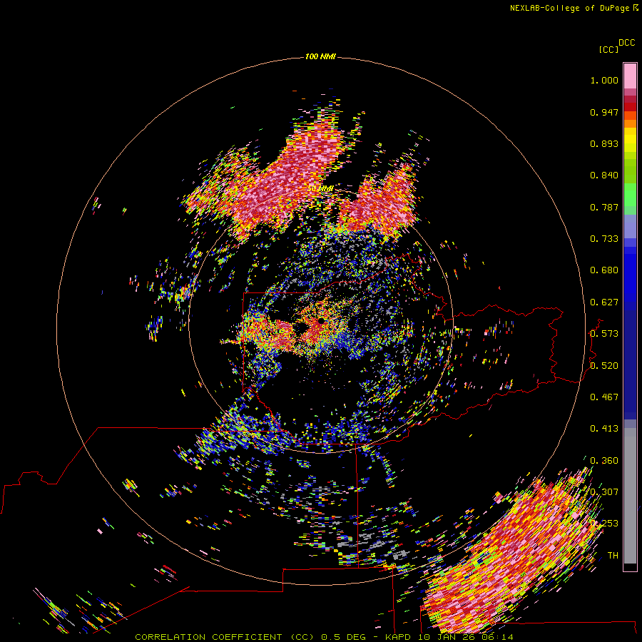Click the 0.733 value on the color scale

[x=604, y=239]
